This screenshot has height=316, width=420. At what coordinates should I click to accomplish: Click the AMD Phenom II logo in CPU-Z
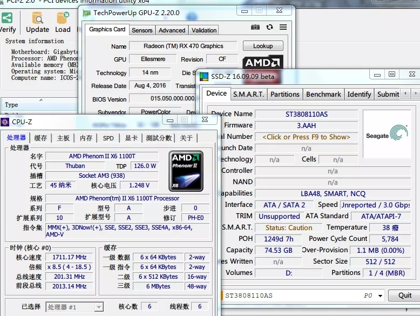[x=186, y=171]
